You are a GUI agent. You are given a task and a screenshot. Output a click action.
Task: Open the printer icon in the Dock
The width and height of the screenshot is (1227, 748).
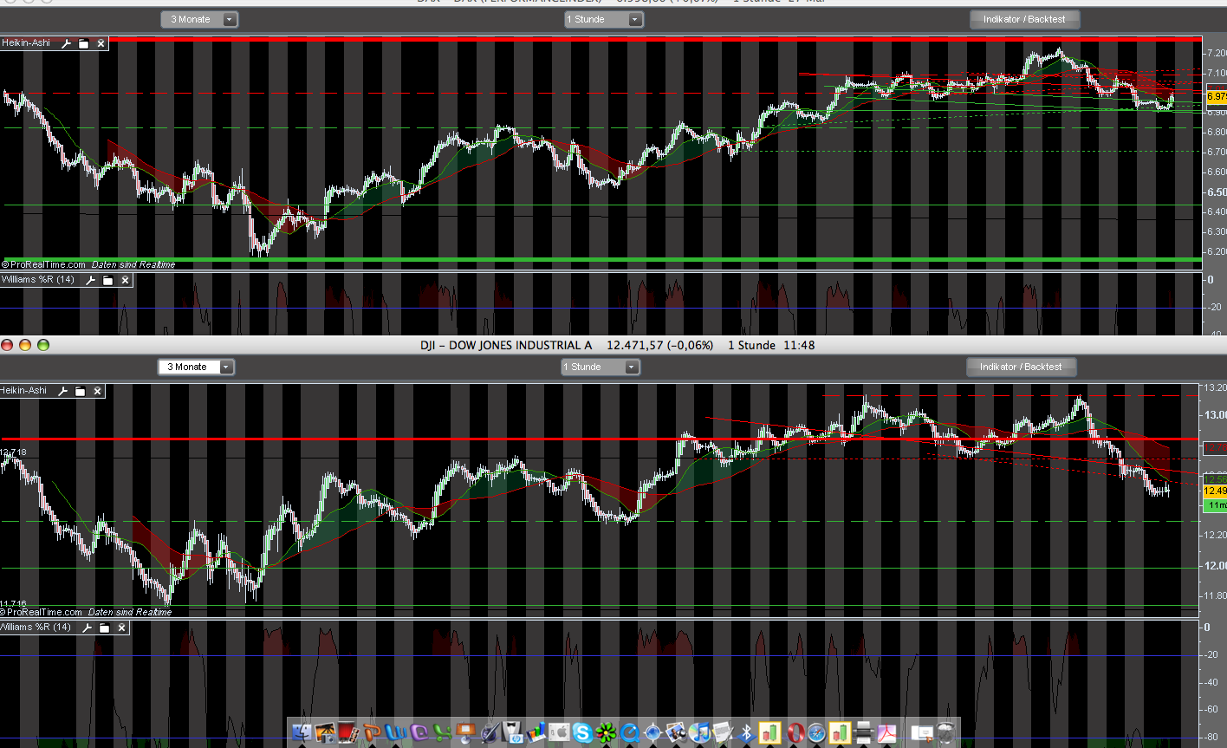(x=864, y=732)
